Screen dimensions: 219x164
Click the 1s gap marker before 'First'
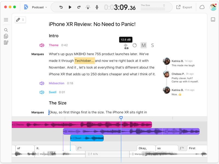pyautogui.click(x=182, y=148)
